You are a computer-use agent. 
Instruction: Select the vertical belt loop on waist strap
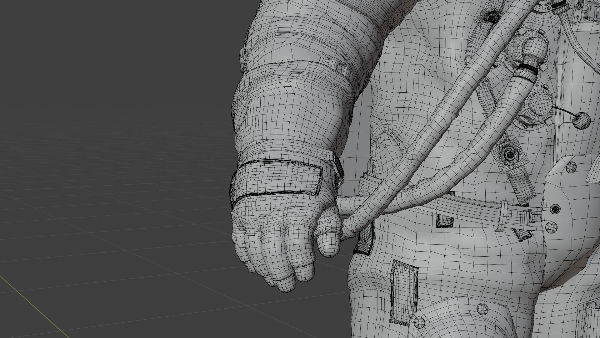click(x=502, y=216)
